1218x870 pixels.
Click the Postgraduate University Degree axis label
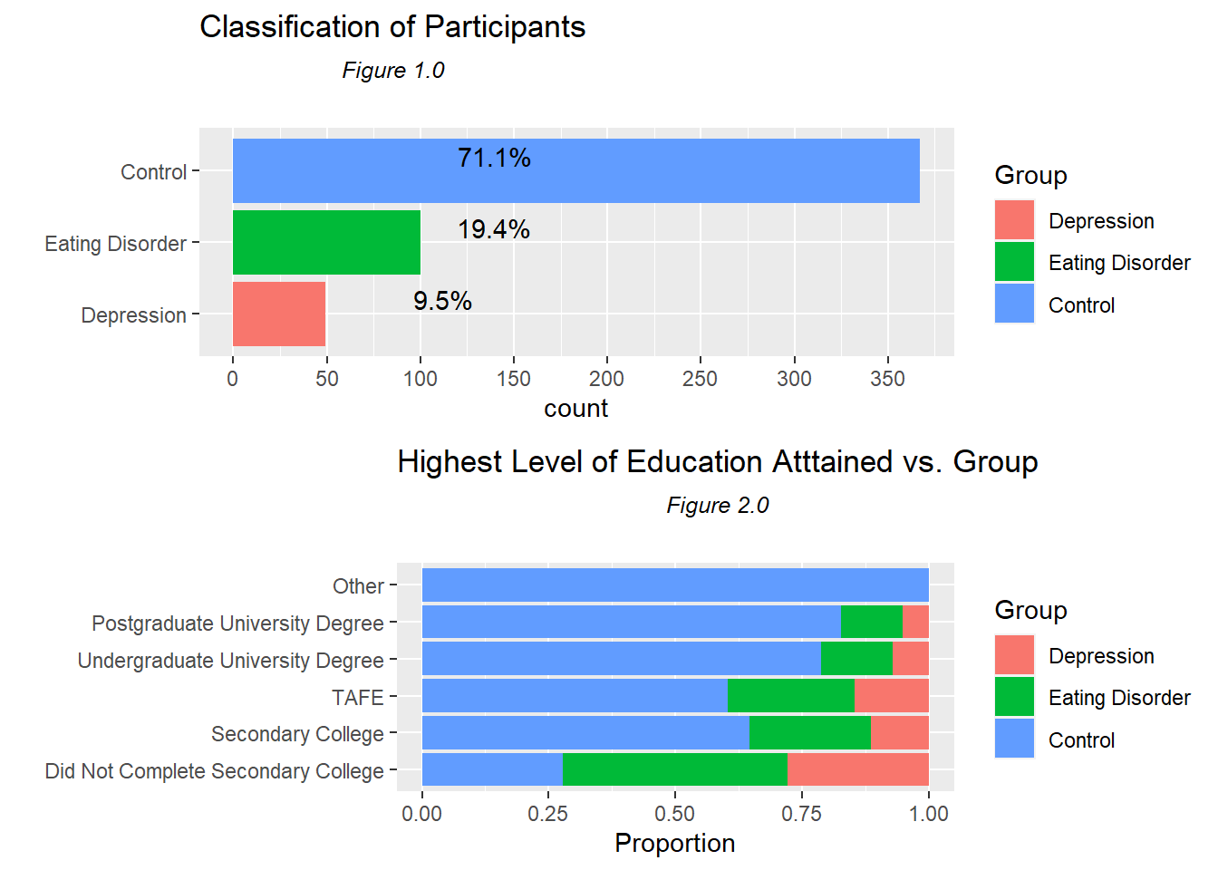click(237, 623)
